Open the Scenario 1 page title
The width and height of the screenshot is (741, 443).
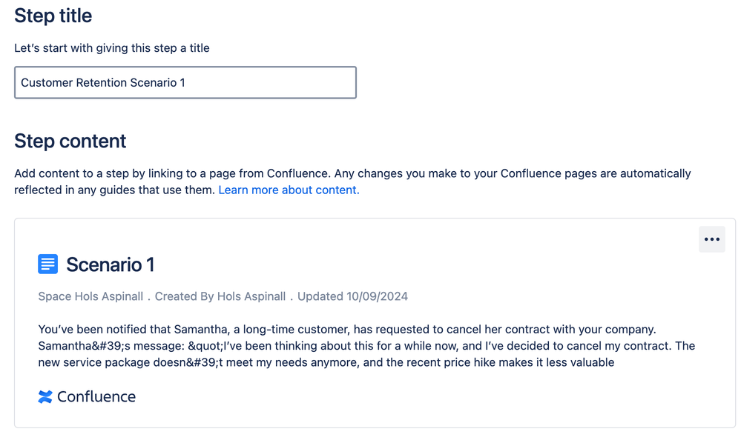click(110, 264)
